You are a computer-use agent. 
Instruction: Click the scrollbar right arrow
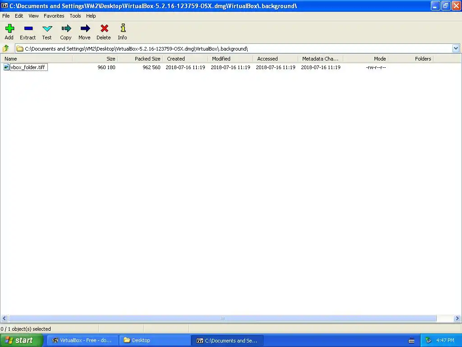click(x=457, y=319)
